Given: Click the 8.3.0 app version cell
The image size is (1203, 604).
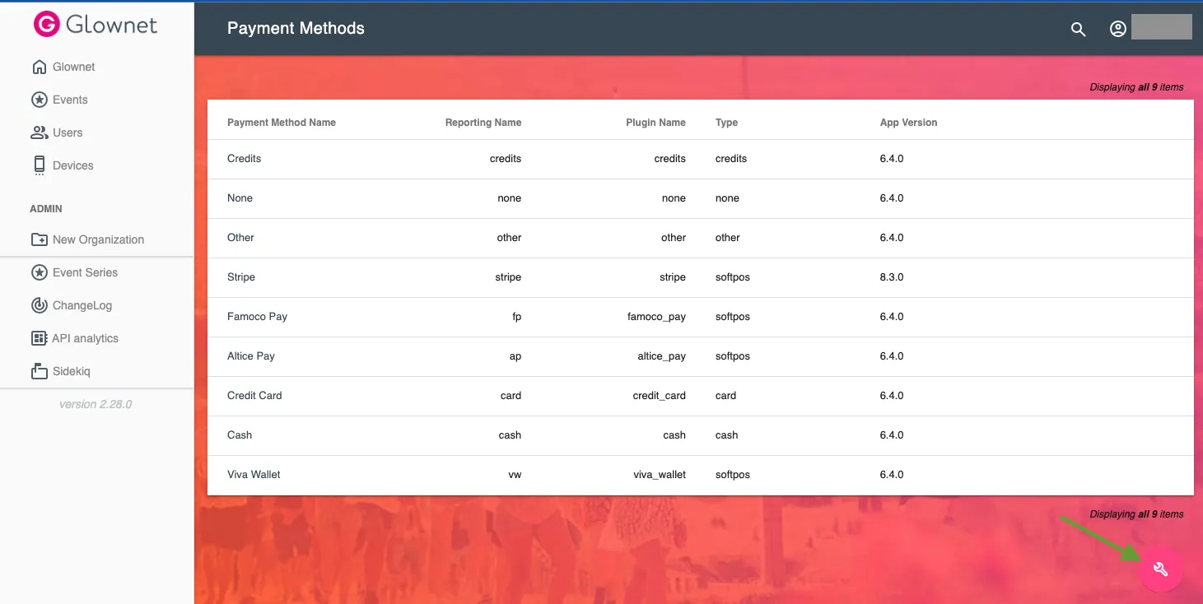Looking at the screenshot, I should [892, 277].
